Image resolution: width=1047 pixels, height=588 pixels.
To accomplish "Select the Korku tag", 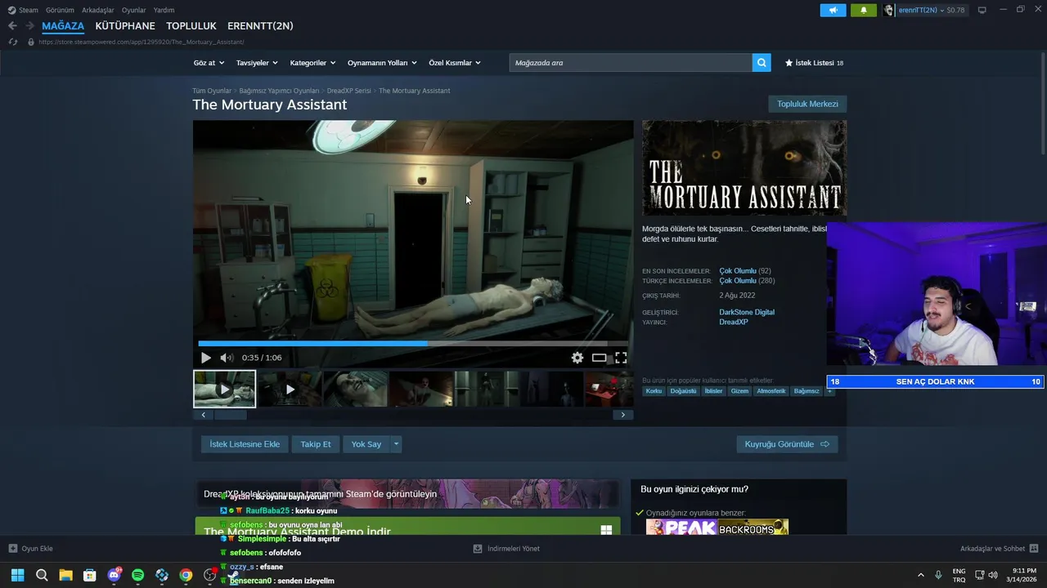I will (x=654, y=391).
